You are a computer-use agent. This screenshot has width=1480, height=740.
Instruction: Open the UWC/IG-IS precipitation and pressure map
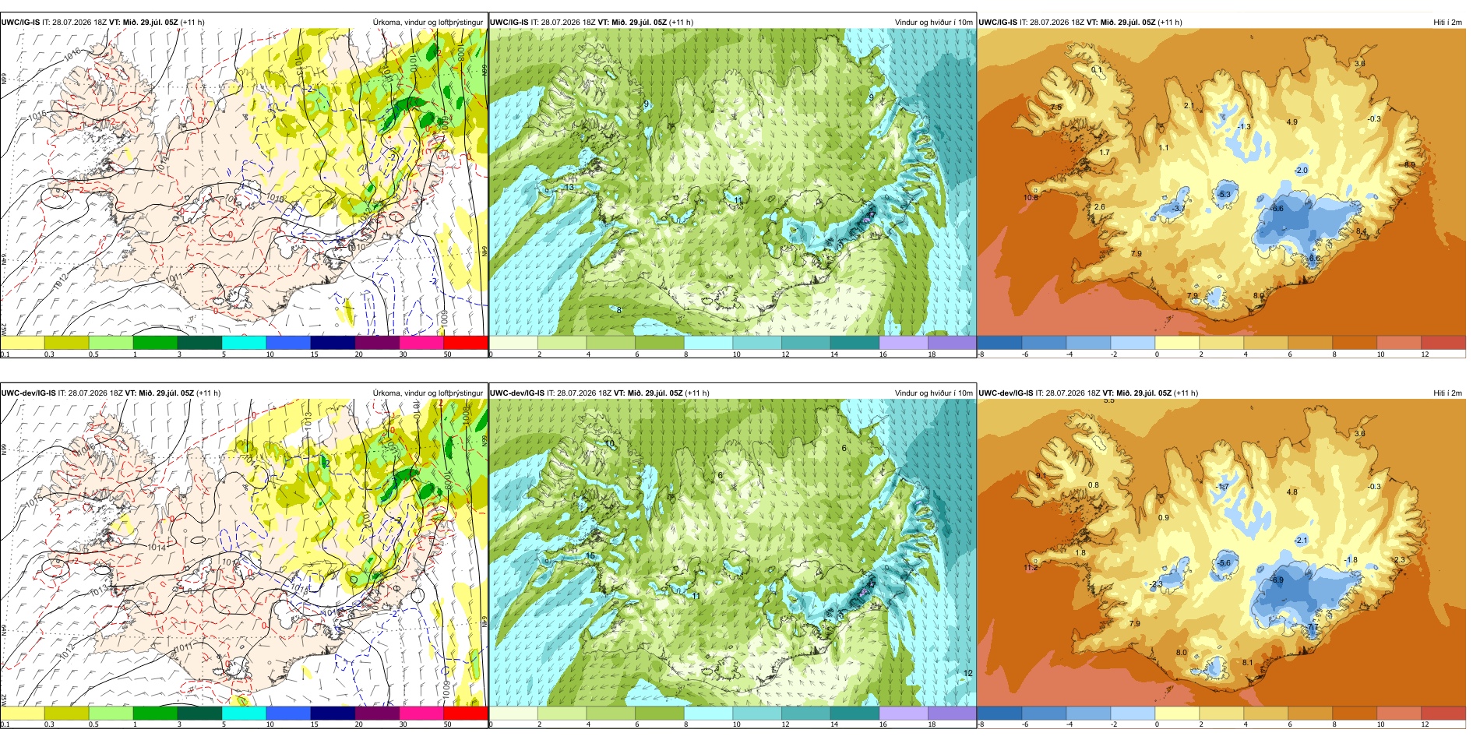click(x=244, y=182)
